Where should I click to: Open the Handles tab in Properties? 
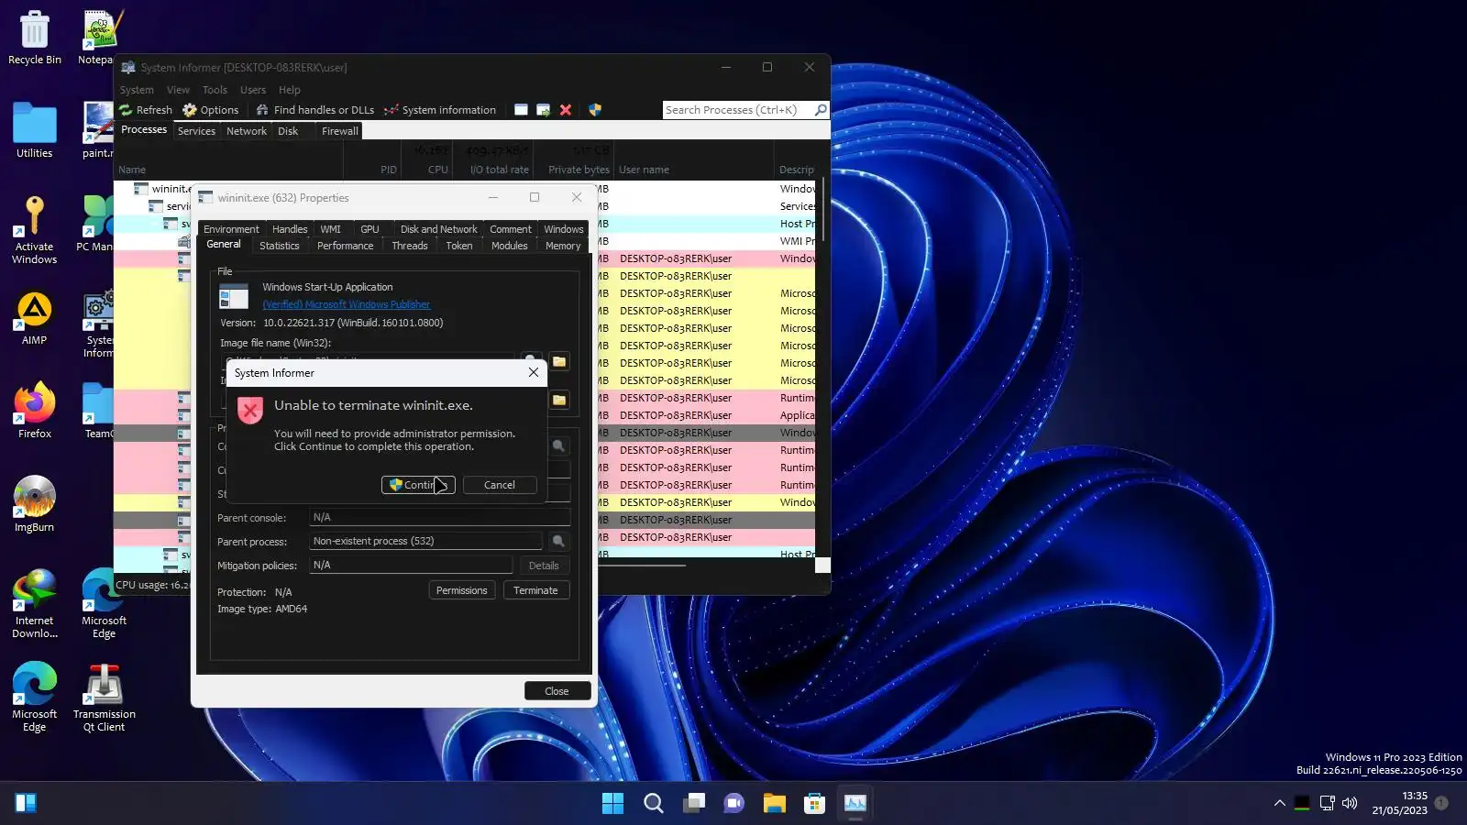tap(290, 229)
